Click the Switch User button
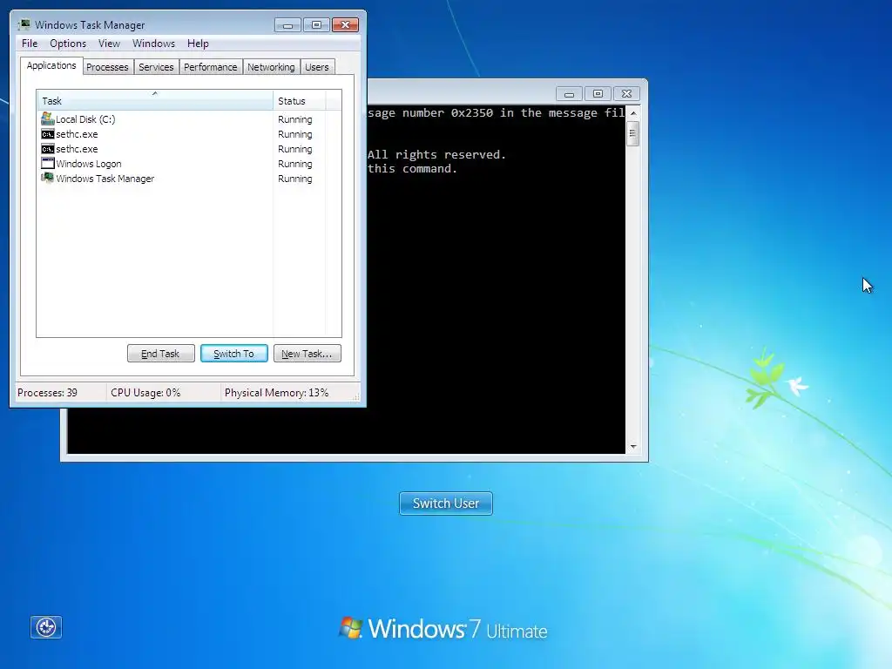Image resolution: width=892 pixels, height=669 pixels. click(446, 503)
